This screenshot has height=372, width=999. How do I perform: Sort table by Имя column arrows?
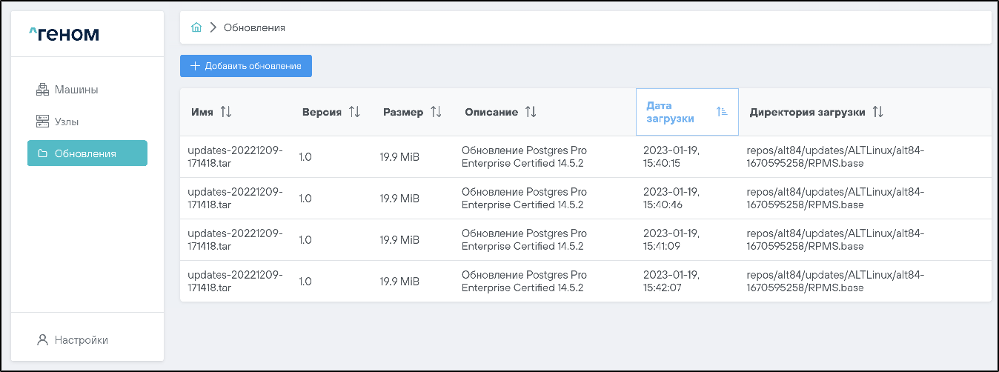226,112
